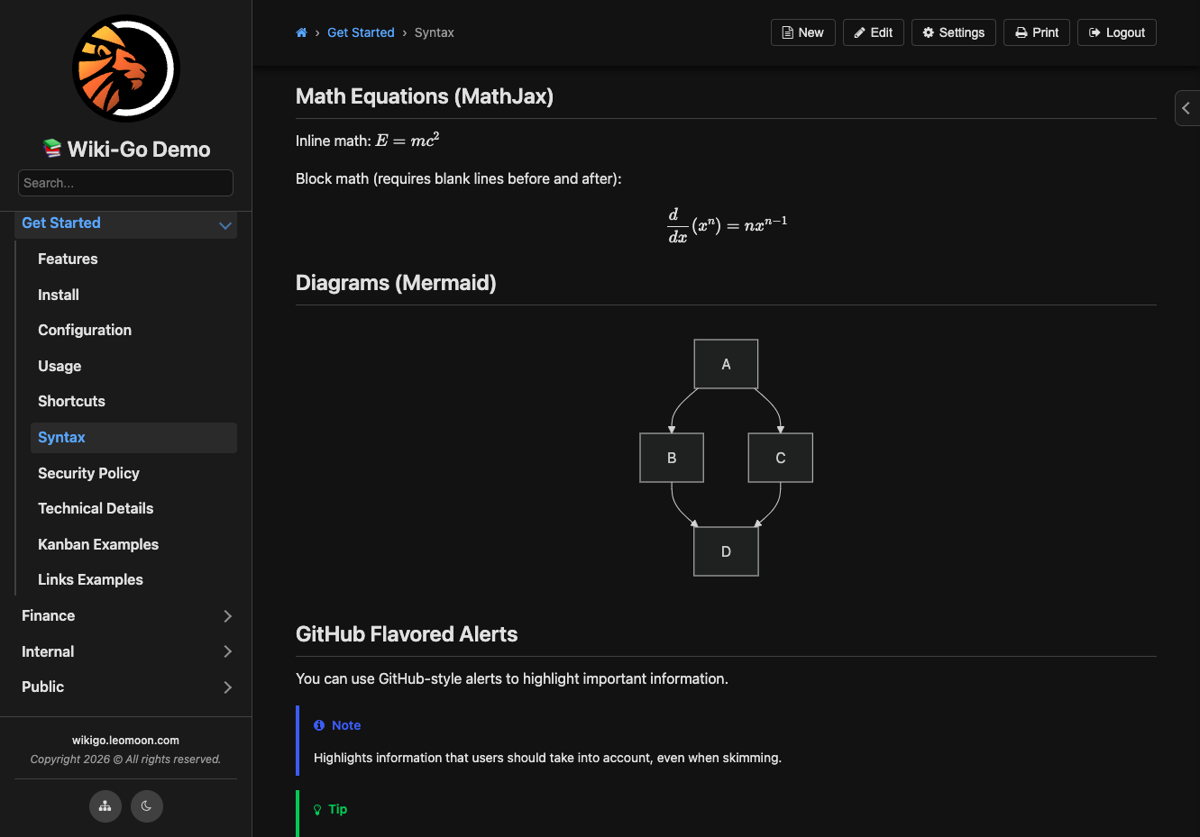The height and width of the screenshot is (837, 1200).
Task: Click node C in the Mermaid diagram
Action: coord(781,458)
